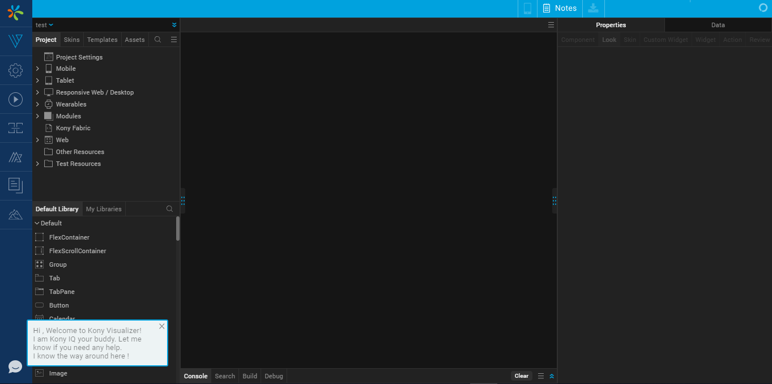772x384 pixels.
Task: Switch to the Templates tab
Action: point(103,40)
